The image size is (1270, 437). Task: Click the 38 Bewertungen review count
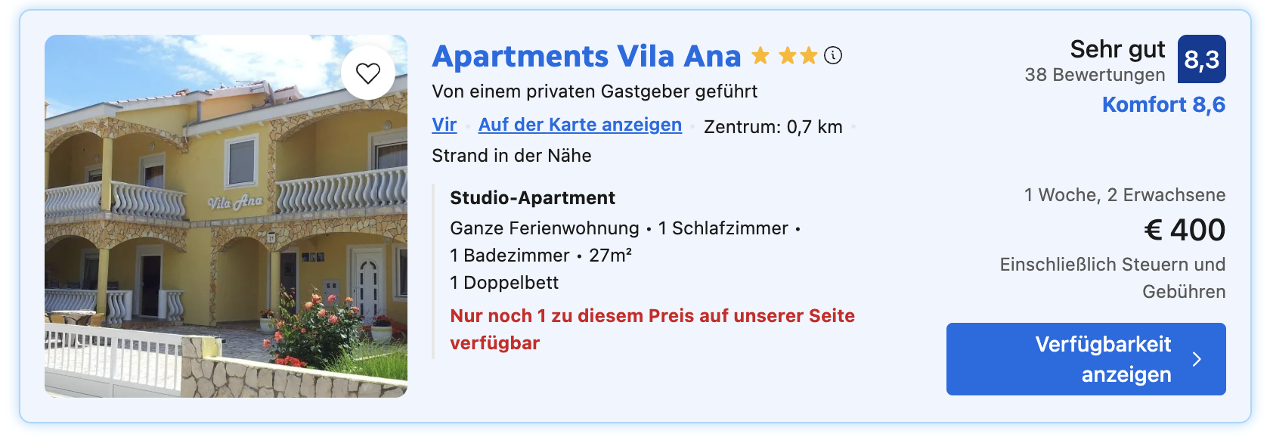[x=1095, y=75]
